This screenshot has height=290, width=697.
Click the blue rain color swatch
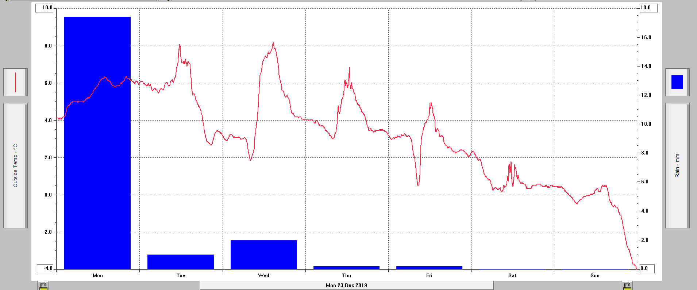(x=677, y=82)
